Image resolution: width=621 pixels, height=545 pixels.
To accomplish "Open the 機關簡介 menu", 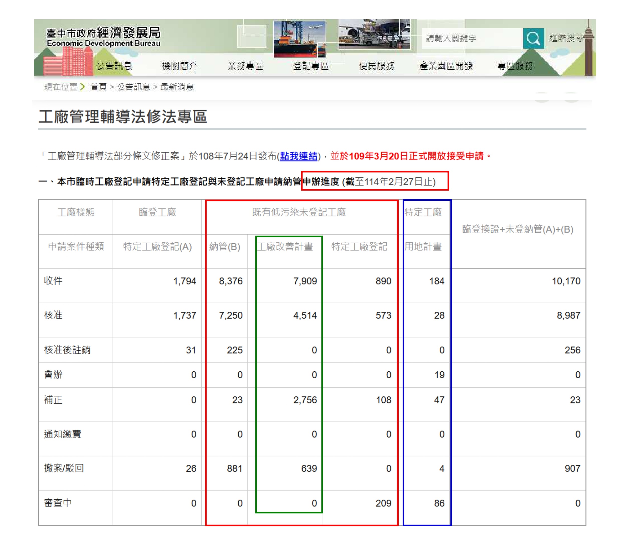I will click(x=180, y=65).
